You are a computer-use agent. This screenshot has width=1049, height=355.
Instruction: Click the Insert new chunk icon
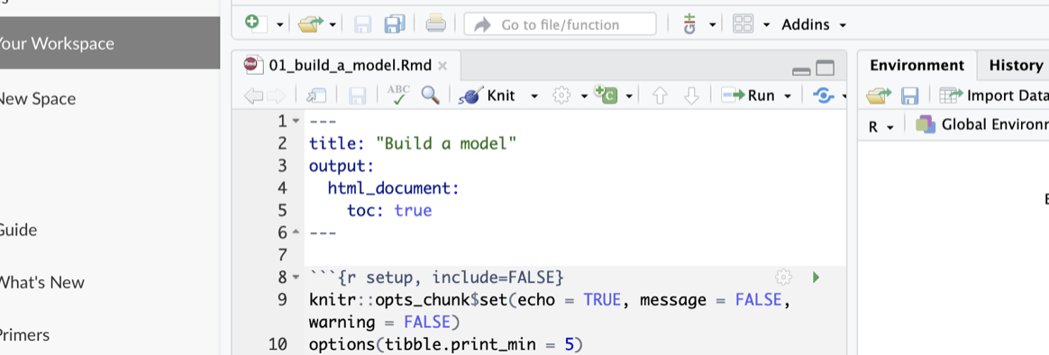[606, 96]
